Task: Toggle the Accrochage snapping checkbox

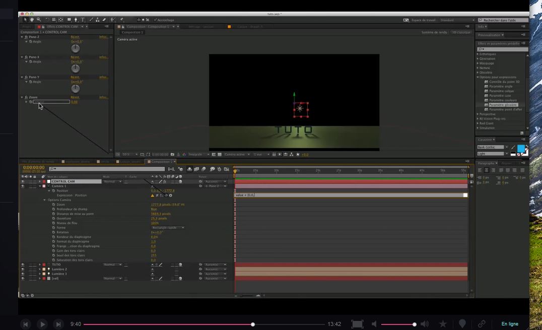Action: (x=155, y=20)
